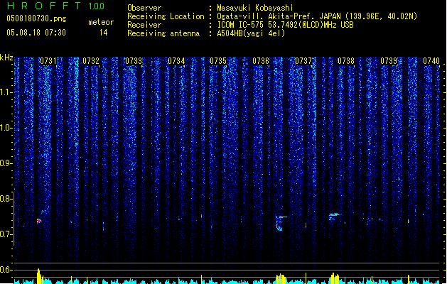Screen dimensions: 447x284
Task: Click the meteor echo trace near 0738
Action: point(334,216)
